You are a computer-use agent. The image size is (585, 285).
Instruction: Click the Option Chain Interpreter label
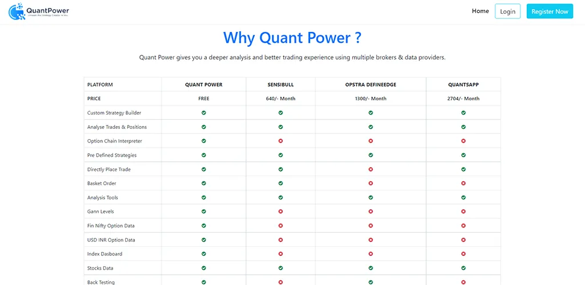(x=114, y=141)
